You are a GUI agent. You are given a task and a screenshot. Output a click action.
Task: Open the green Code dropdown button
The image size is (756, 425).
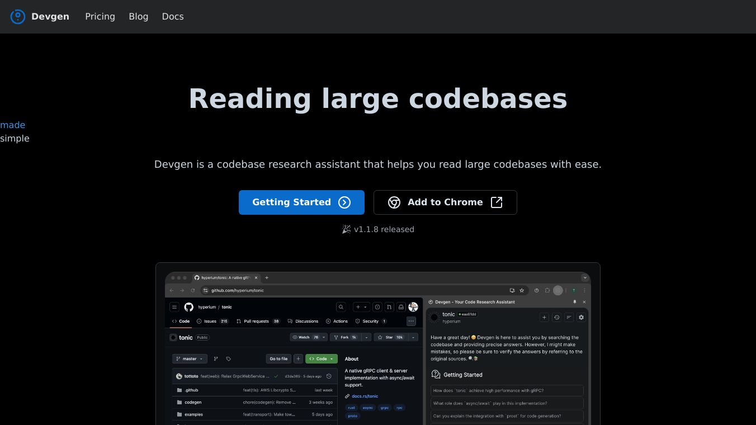(322, 359)
